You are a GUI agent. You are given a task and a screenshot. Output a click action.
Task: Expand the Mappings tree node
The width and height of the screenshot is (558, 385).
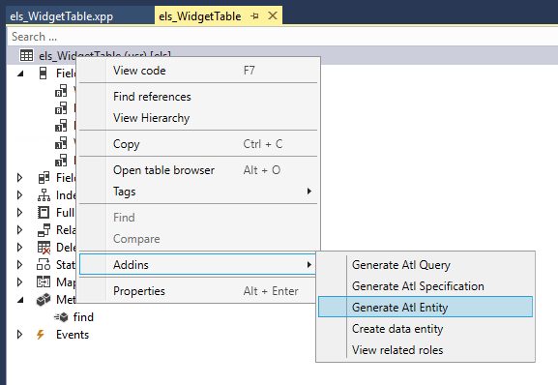click(20, 282)
